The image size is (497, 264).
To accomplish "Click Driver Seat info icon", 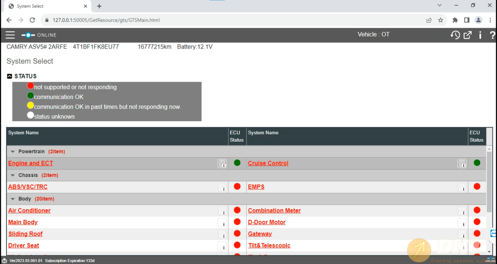I will pyautogui.click(x=222, y=246).
